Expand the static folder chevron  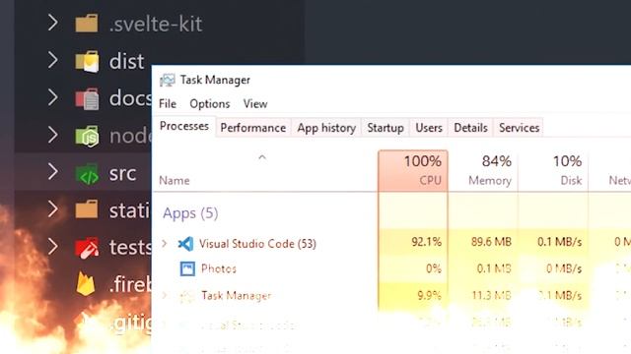(x=52, y=209)
